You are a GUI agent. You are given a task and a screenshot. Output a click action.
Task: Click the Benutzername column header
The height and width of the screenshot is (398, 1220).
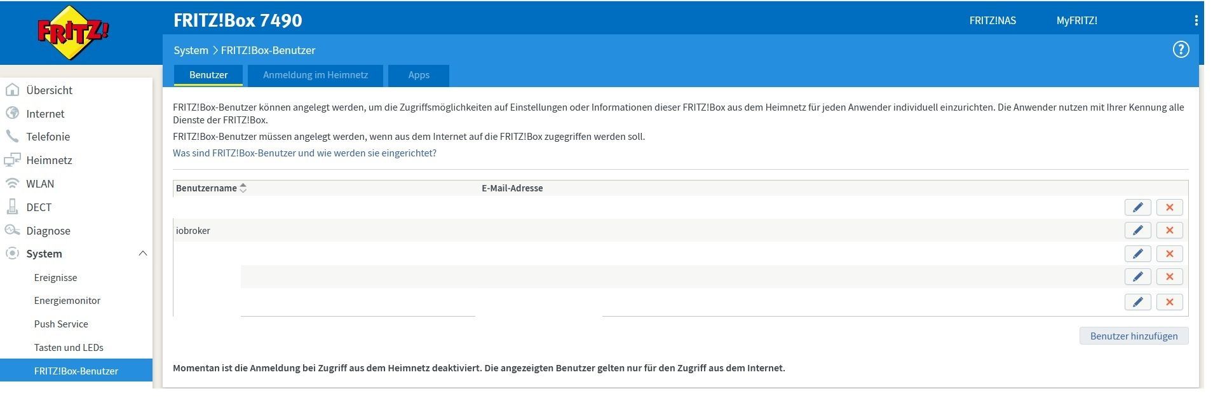[x=206, y=188]
